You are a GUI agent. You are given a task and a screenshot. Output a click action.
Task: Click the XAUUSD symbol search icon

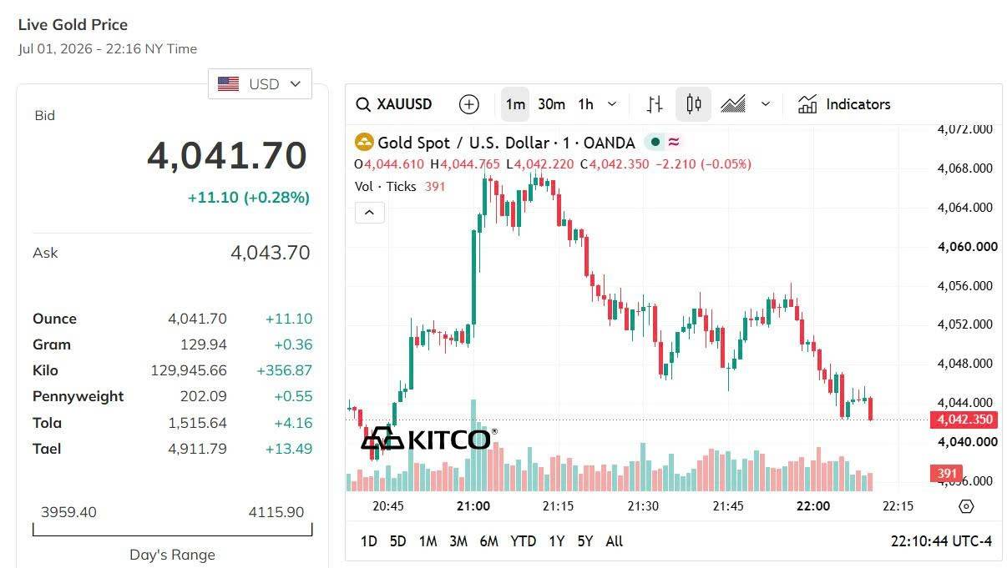pyautogui.click(x=363, y=104)
